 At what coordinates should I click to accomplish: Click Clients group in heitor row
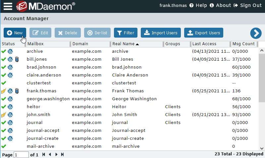click(x=173, y=107)
